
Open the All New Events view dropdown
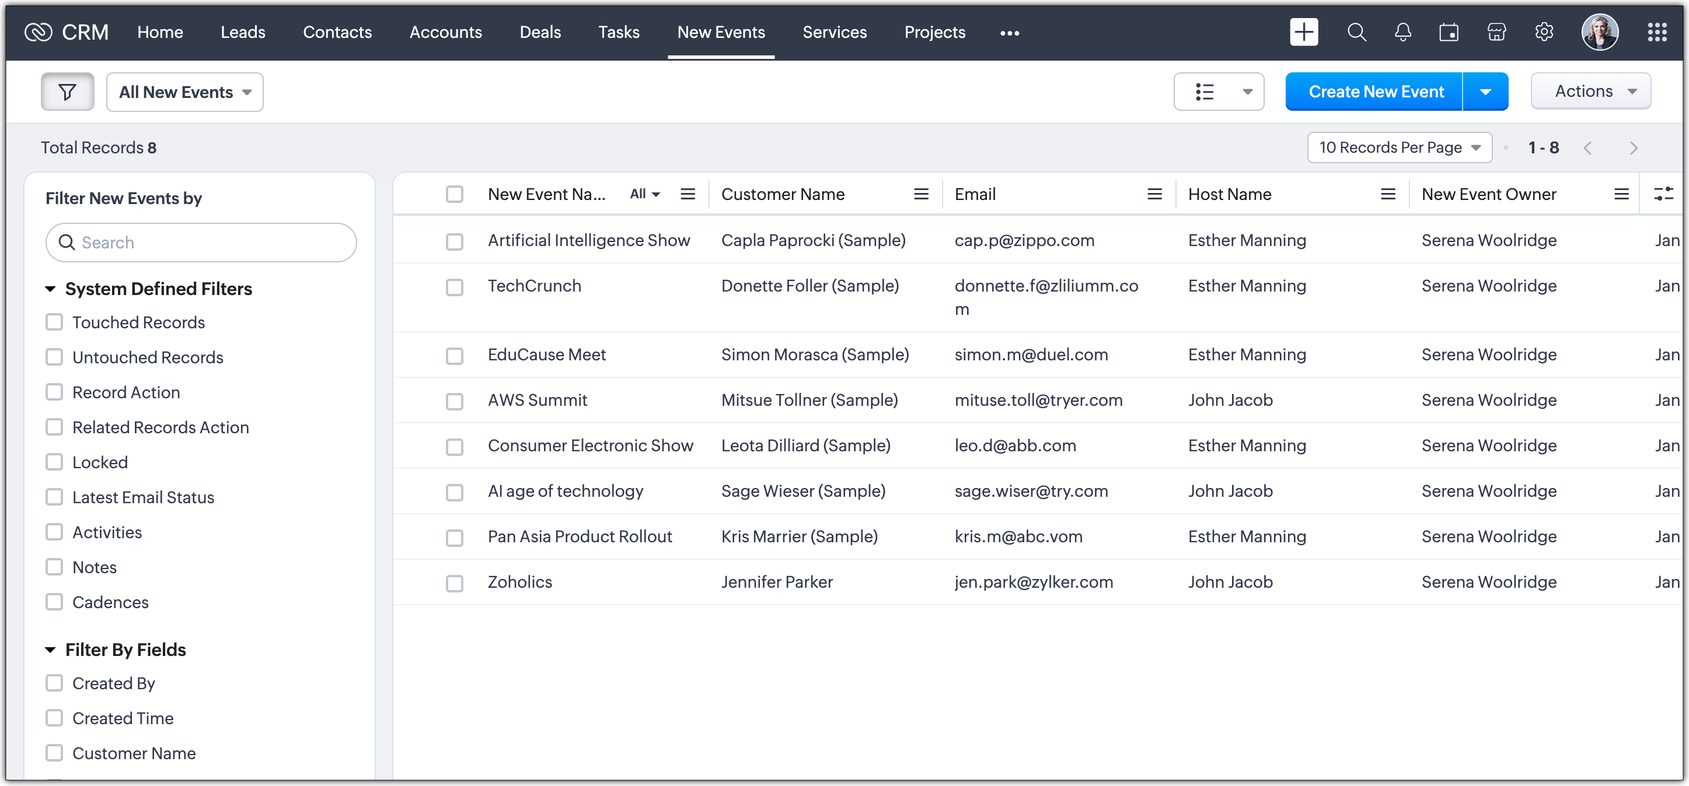pyautogui.click(x=185, y=92)
